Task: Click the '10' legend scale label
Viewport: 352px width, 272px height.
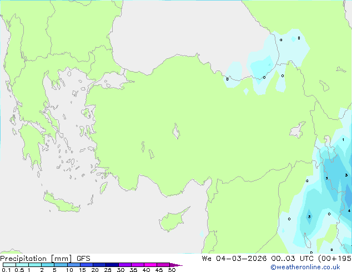Action: 69,270
